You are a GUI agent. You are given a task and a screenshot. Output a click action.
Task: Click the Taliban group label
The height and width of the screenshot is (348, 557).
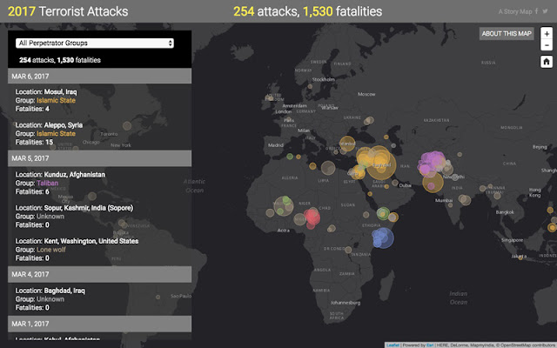point(47,183)
